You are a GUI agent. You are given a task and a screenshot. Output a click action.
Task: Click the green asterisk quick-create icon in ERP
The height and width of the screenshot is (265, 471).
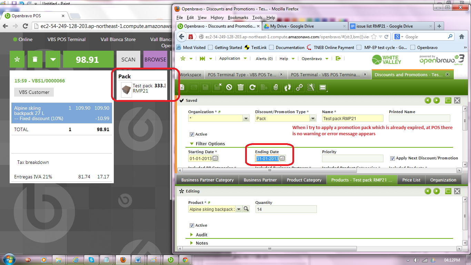(x=183, y=59)
